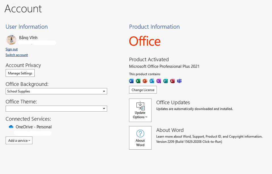Click the Bằng Vĩnh user name
Screen dimensions: 272x174
[x=28, y=37]
